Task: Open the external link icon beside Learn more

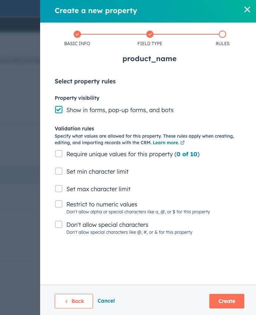Action: click(x=182, y=143)
